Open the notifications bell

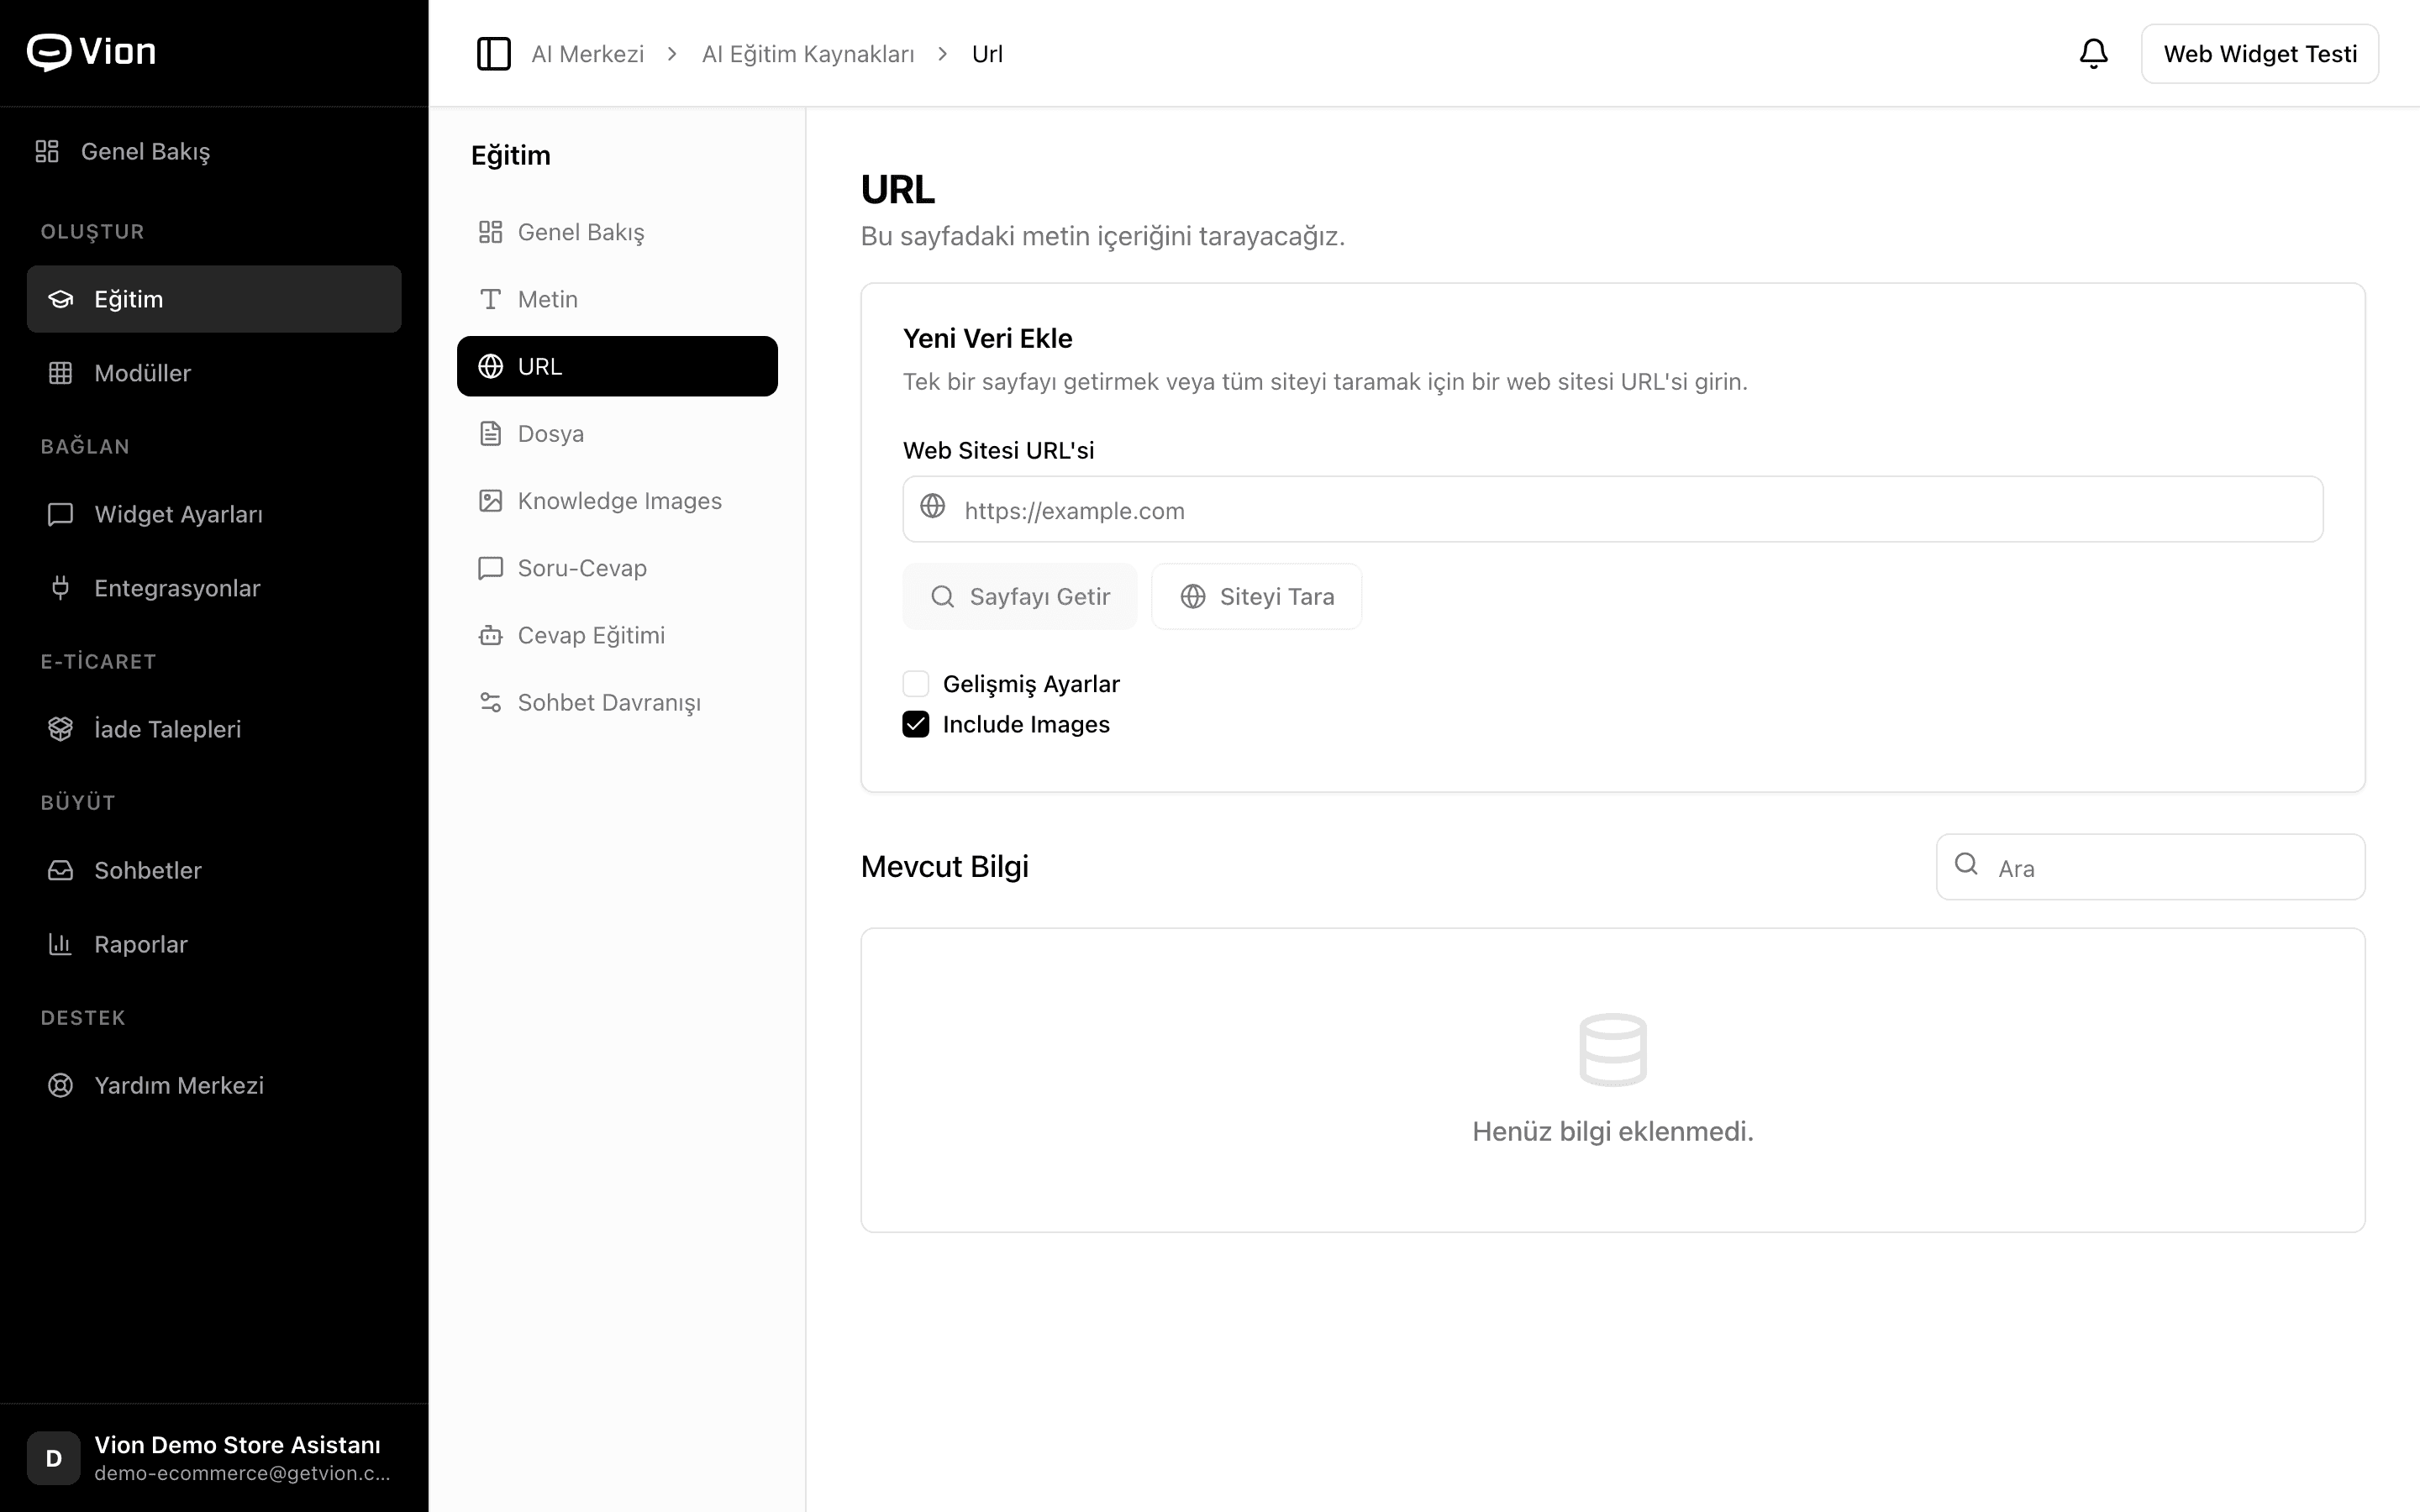[x=2093, y=54]
